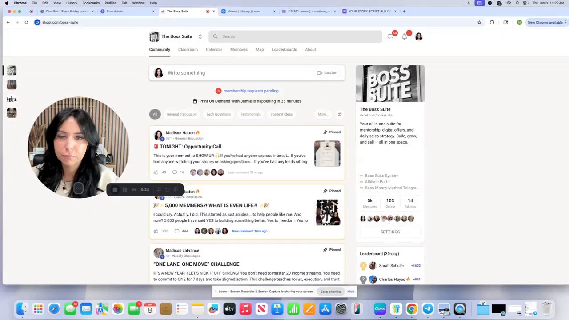Click the Boss Suite logo in the header
Image resolution: width=569 pixels, height=320 pixels.
click(x=154, y=36)
